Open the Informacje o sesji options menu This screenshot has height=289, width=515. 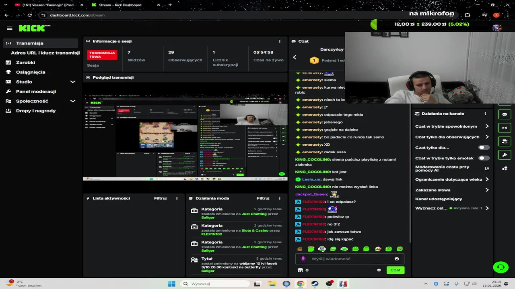(x=280, y=41)
